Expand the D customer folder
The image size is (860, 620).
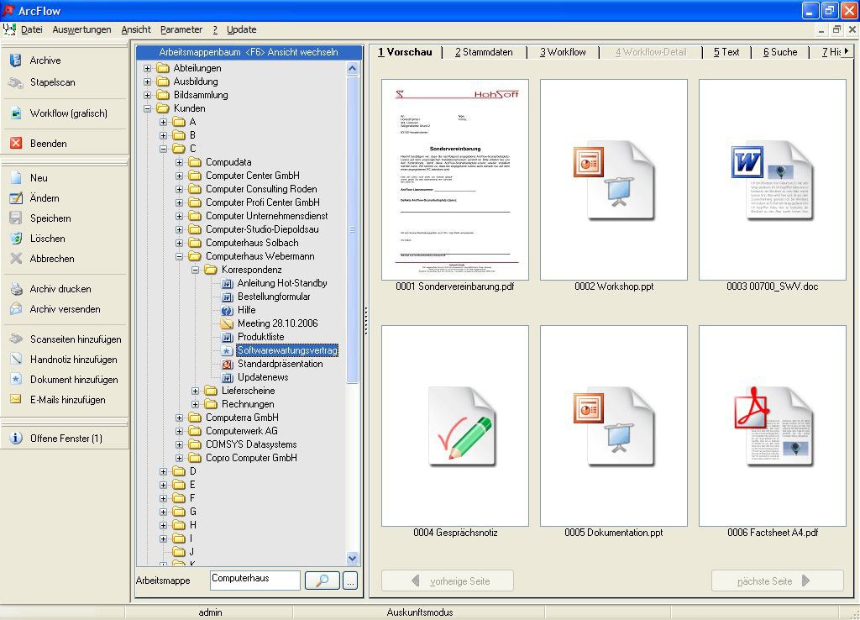(x=163, y=471)
